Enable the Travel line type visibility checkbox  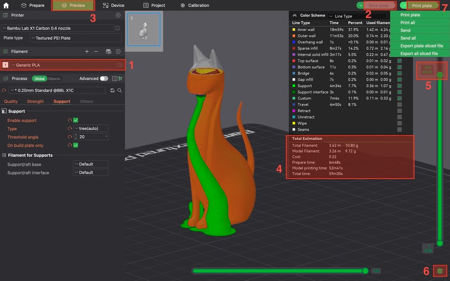(x=399, y=105)
